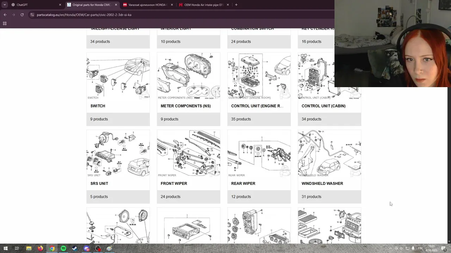Screen dimensions: 451x253
Task: Open the CONTROL UNIT (CABIN) title link
Action: 323,106
